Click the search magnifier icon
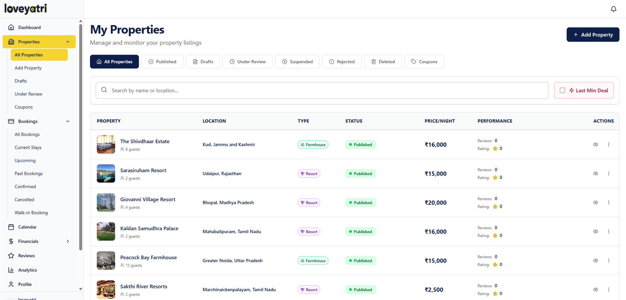 104,90
